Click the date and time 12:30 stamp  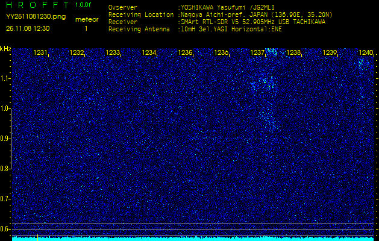[28, 28]
